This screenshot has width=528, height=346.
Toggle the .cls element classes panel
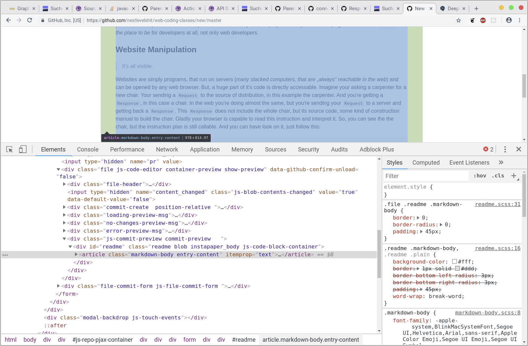coord(498,176)
